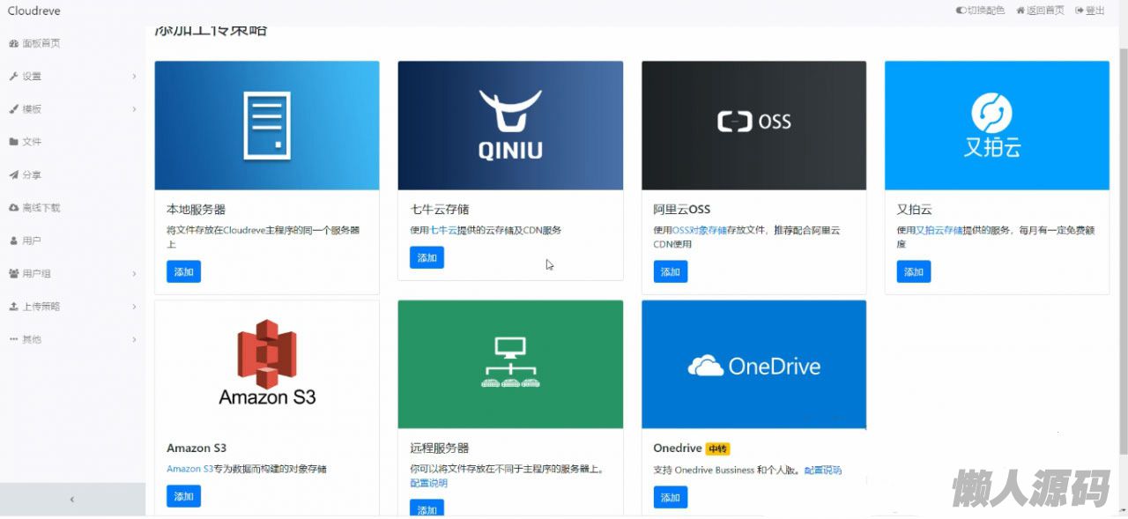Click the wrench icon beside 设置

pyautogui.click(x=13, y=77)
